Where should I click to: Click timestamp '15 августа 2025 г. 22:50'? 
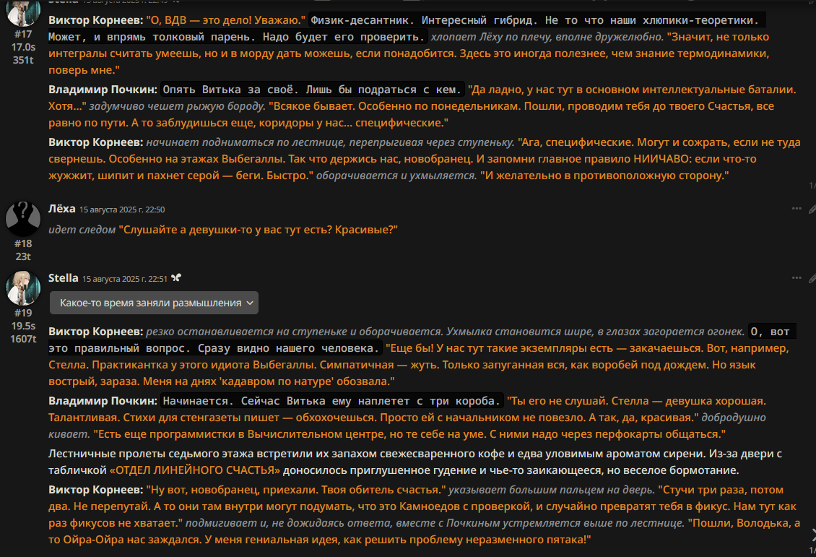tap(122, 210)
